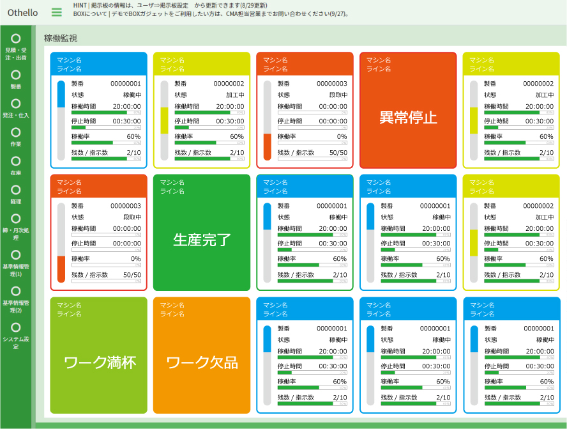Select the green 生産完了 machine card
567x429 pixels.
(x=202, y=233)
